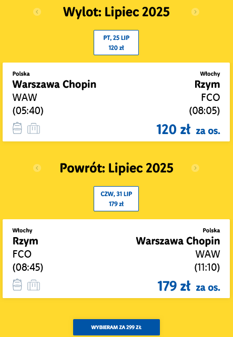Image resolution: width=233 pixels, height=337 pixels.
Task: Click Rzym destination on outbound flight card
Action: pos(207,85)
